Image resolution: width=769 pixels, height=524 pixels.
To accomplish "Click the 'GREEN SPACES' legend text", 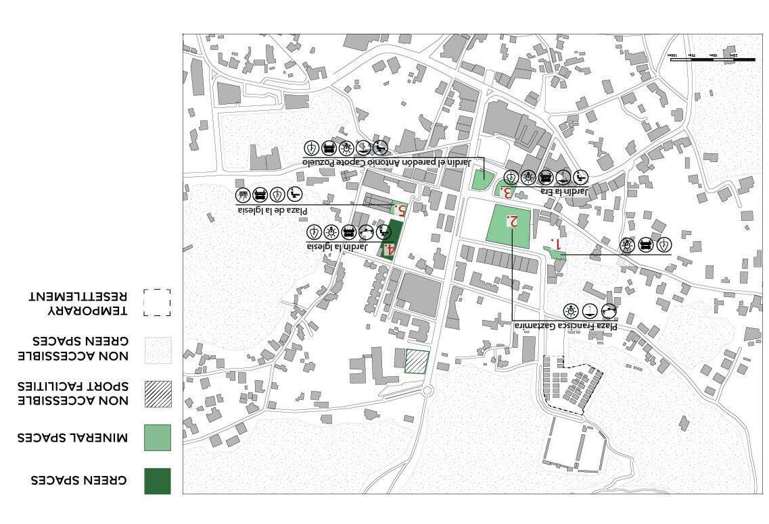I will pos(79,480).
